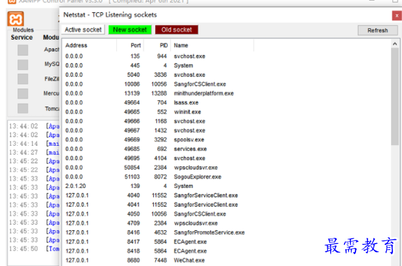The width and height of the screenshot is (402, 266).
Task: Click the 13:44:27 log entry in XAMPP
Action: 34,152
